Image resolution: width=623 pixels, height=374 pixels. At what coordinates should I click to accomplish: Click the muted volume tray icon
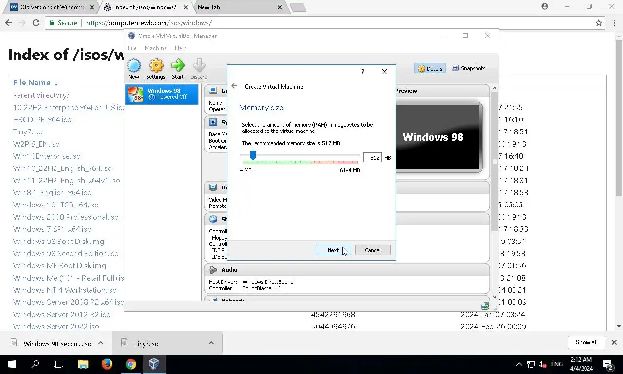(x=543, y=364)
